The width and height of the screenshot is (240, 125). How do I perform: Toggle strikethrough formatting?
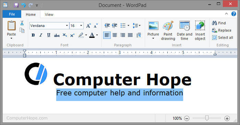pyautogui.click(x=57, y=36)
